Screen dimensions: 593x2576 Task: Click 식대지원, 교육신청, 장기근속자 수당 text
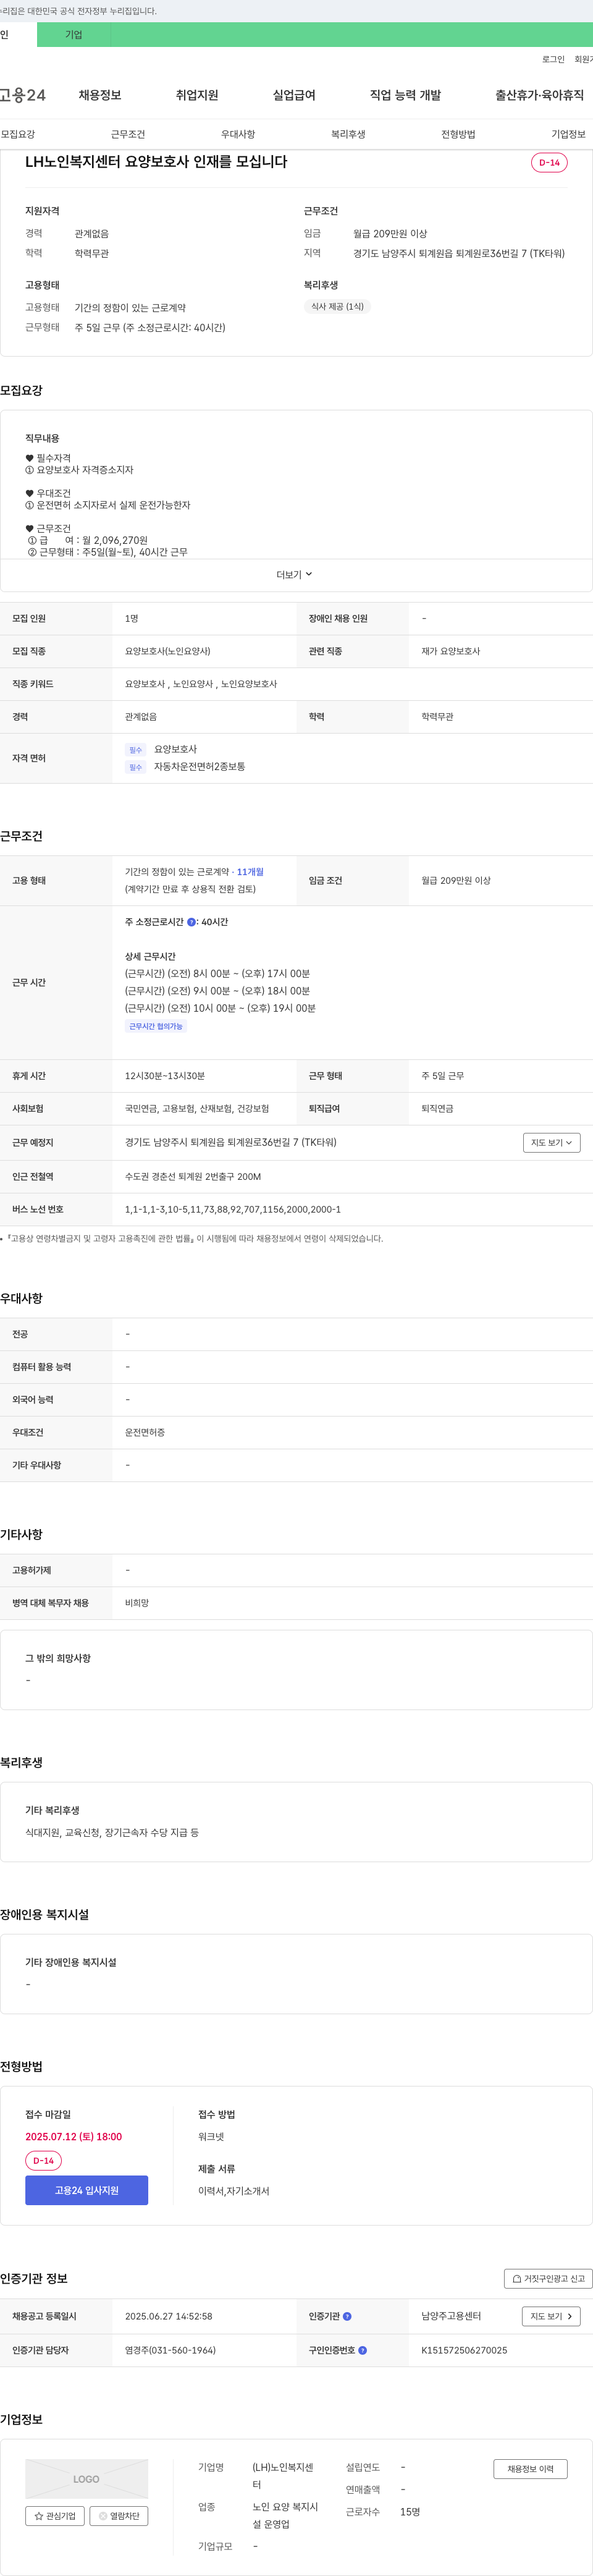tap(112, 1832)
